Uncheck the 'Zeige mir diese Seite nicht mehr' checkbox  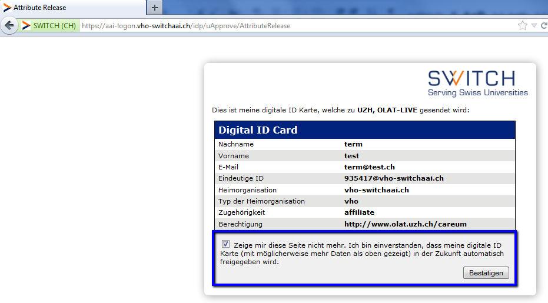coord(226,244)
